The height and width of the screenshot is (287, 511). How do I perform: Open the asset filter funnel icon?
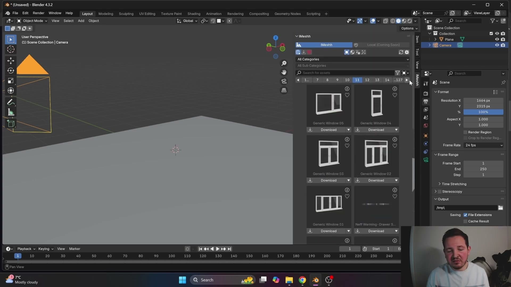pyautogui.click(x=397, y=73)
